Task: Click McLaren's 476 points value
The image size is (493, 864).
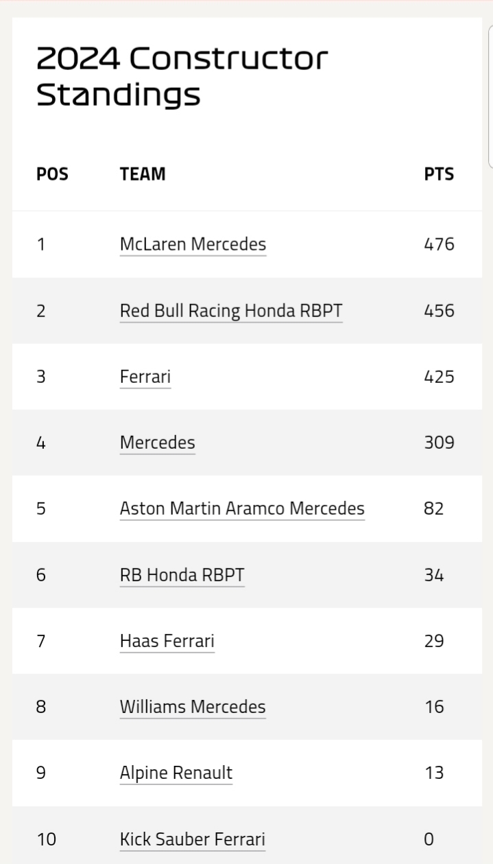Action: 439,244
